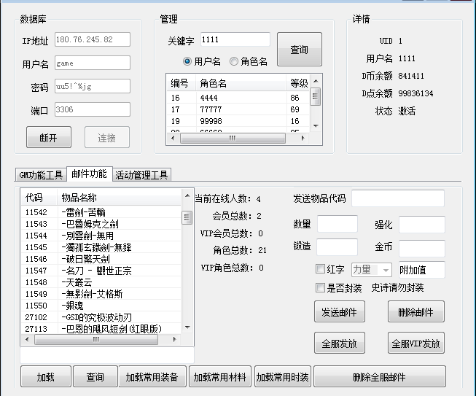Load common equipment with 加载常用装备
476x396 pixels.
[152, 377]
